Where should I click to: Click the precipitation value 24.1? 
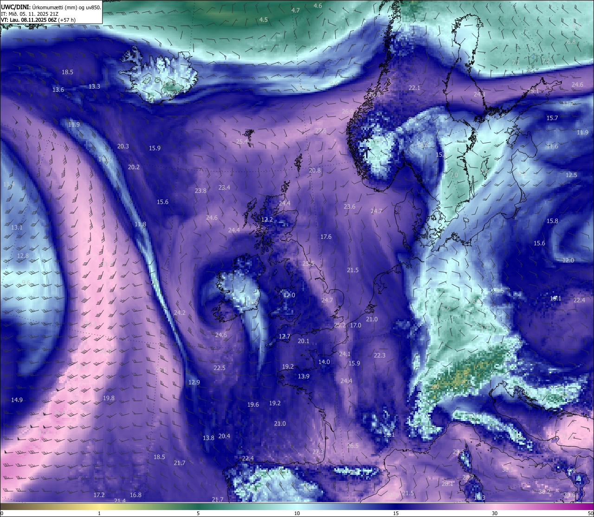pyautogui.click(x=345, y=354)
